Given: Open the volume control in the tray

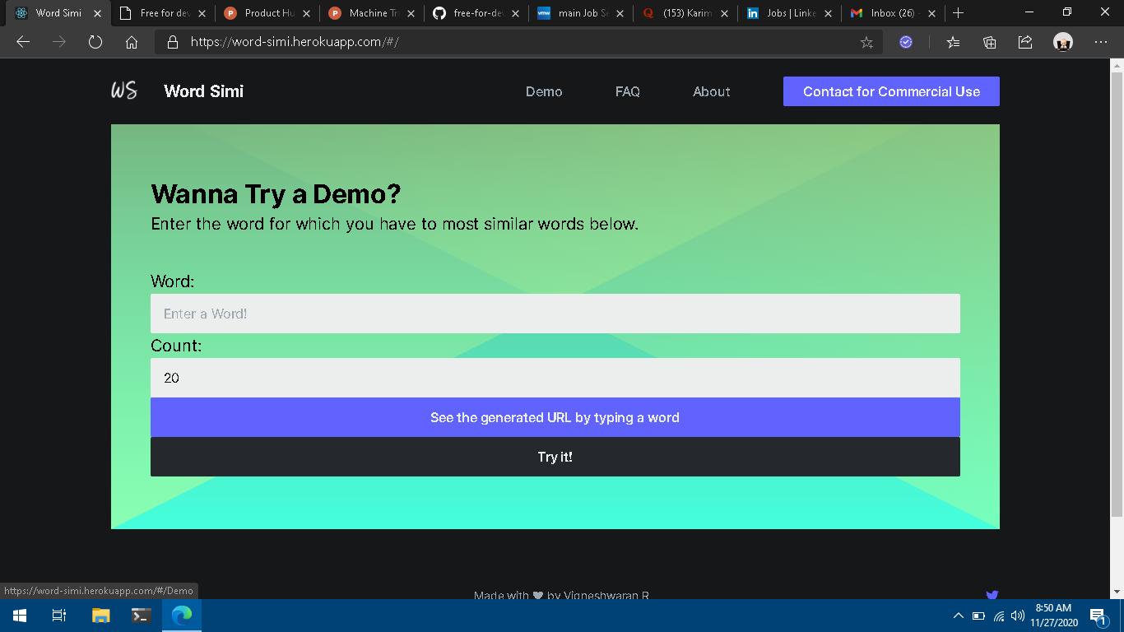Looking at the screenshot, I should click(x=1018, y=616).
